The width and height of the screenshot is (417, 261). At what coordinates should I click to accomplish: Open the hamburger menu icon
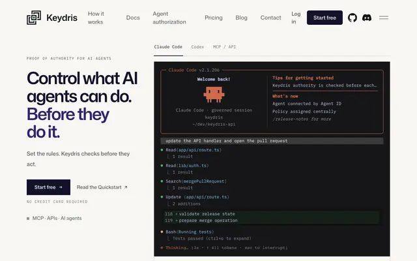pos(384,18)
